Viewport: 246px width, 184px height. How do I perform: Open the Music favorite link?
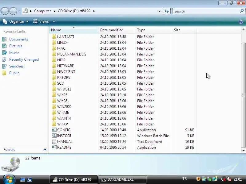[14, 52]
